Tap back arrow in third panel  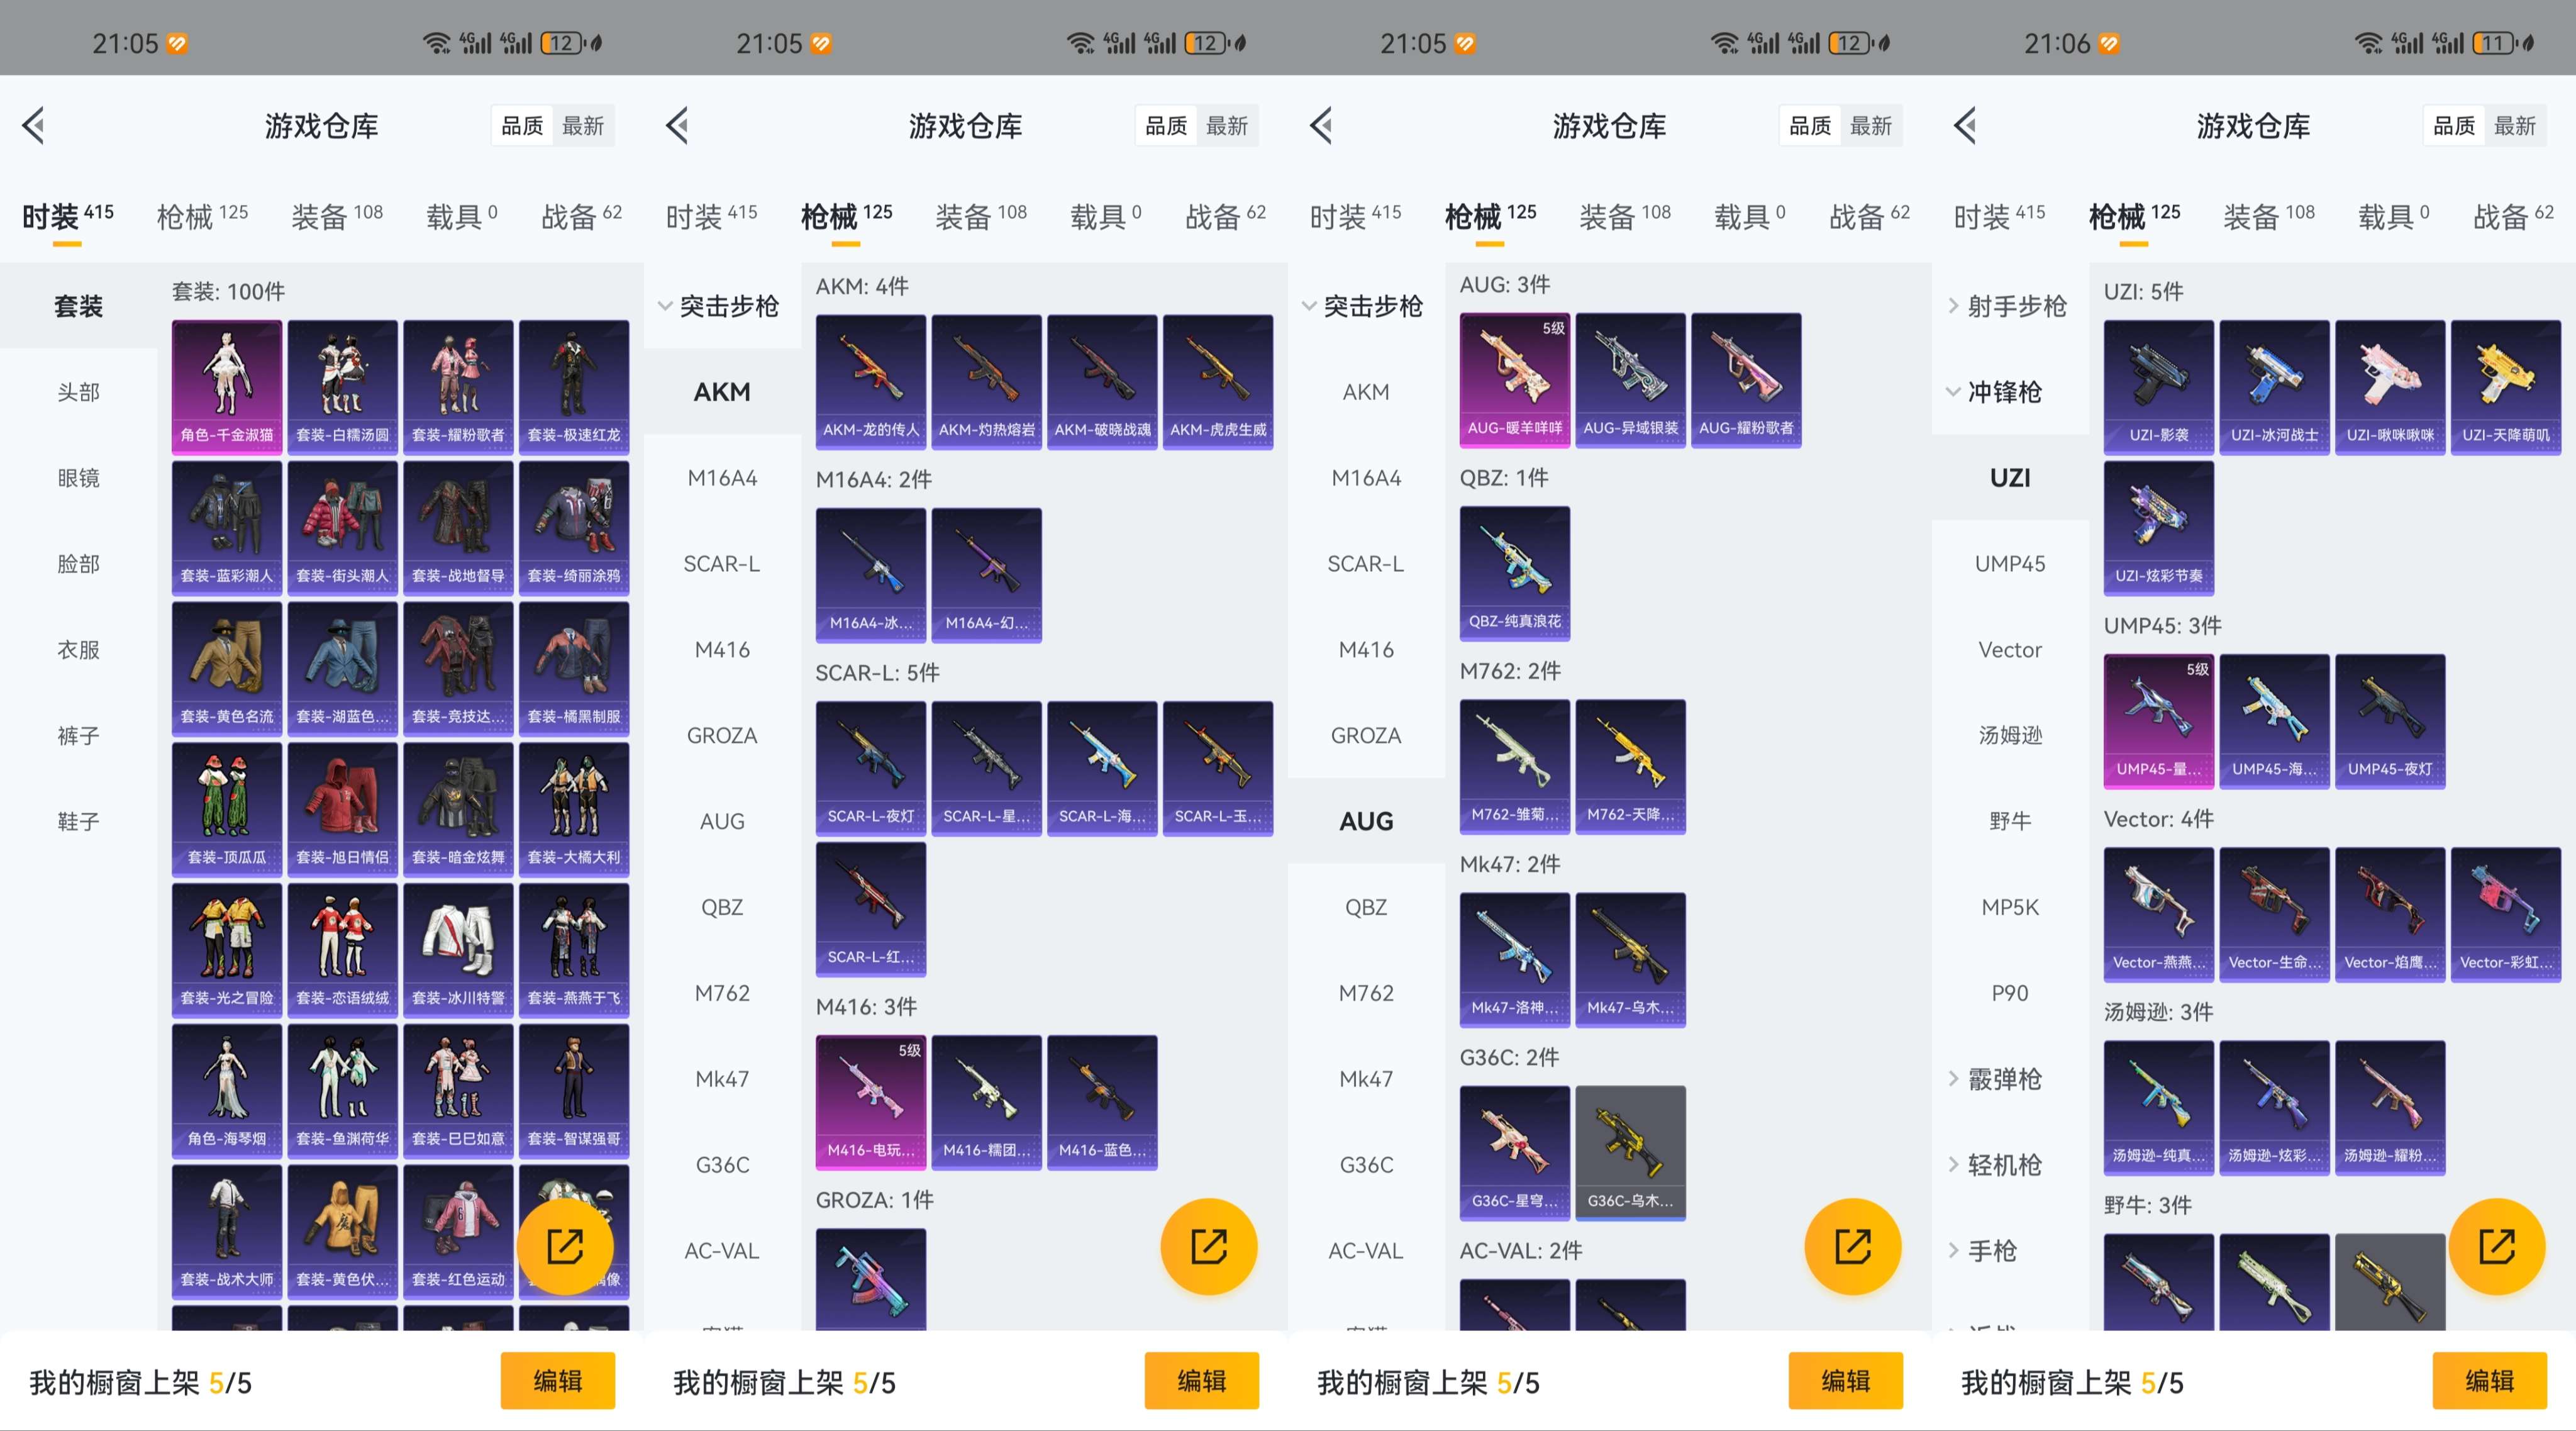[1322, 125]
